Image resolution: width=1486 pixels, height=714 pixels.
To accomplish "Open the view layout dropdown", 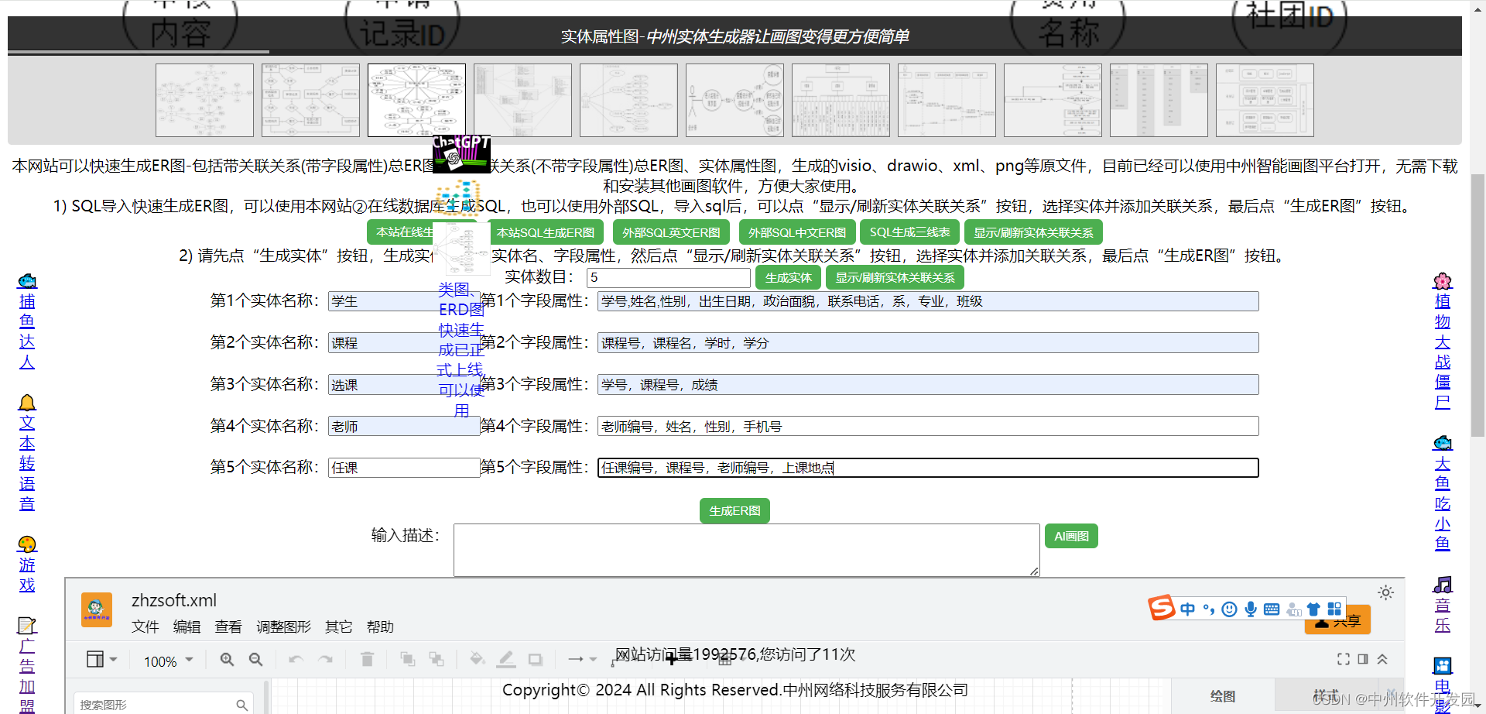I will click(x=101, y=659).
